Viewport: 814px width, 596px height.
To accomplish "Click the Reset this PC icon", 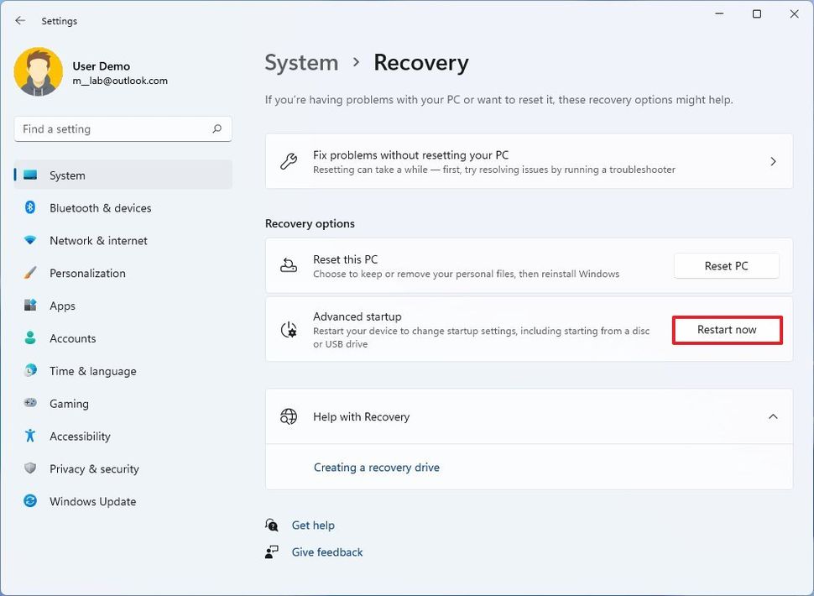I will 289,265.
